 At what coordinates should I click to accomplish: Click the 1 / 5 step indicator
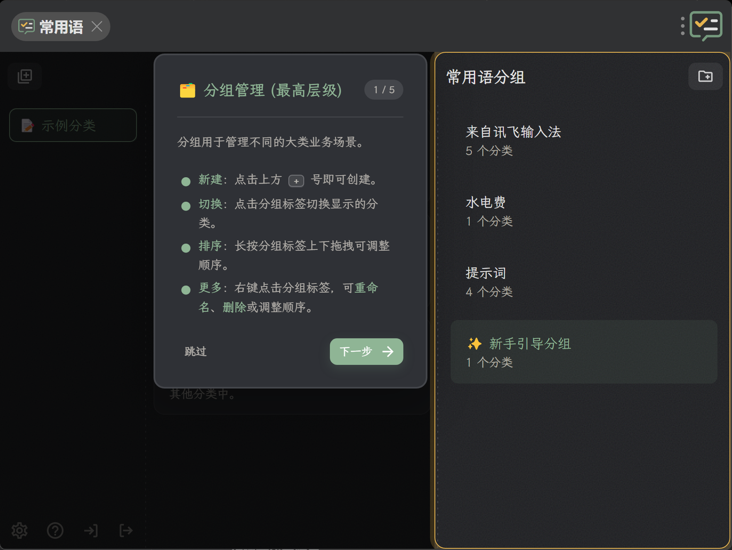pos(384,90)
